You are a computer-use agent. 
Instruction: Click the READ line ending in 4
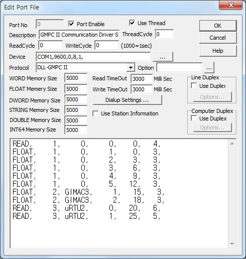pos(86,144)
